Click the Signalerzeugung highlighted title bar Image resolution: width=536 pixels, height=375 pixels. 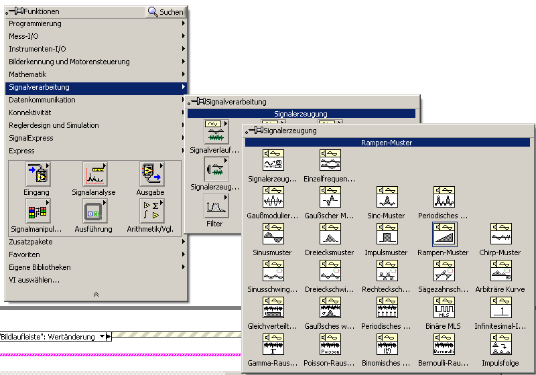pyautogui.click(x=301, y=114)
